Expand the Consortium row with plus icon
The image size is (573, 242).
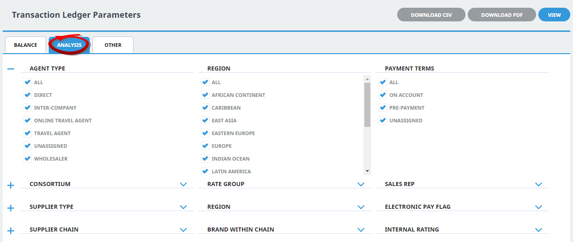click(11, 185)
